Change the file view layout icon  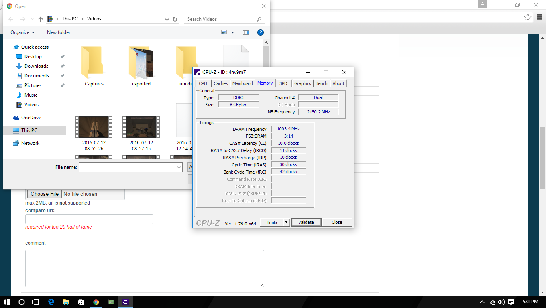coord(224,32)
